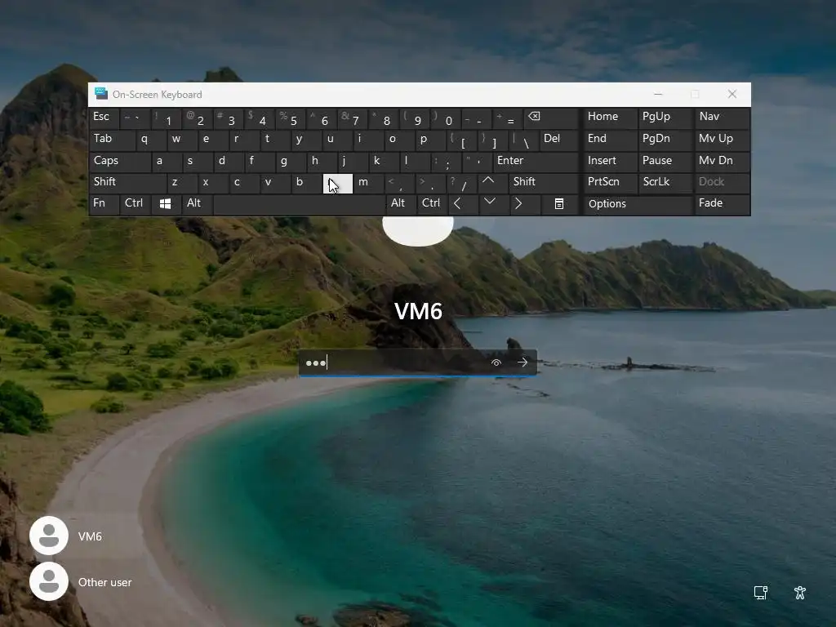Close the On-Screen Keyboard window
This screenshot has height=627, width=836.
[x=732, y=94]
